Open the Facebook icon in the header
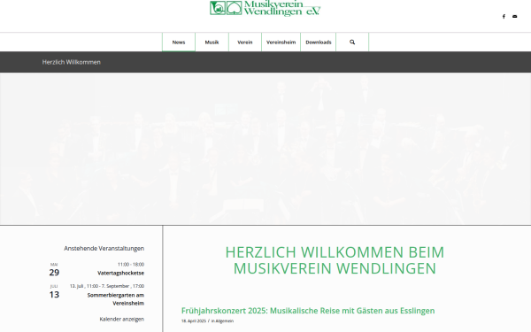Image resolution: width=531 pixels, height=332 pixels. pyautogui.click(x=504, y=16)
